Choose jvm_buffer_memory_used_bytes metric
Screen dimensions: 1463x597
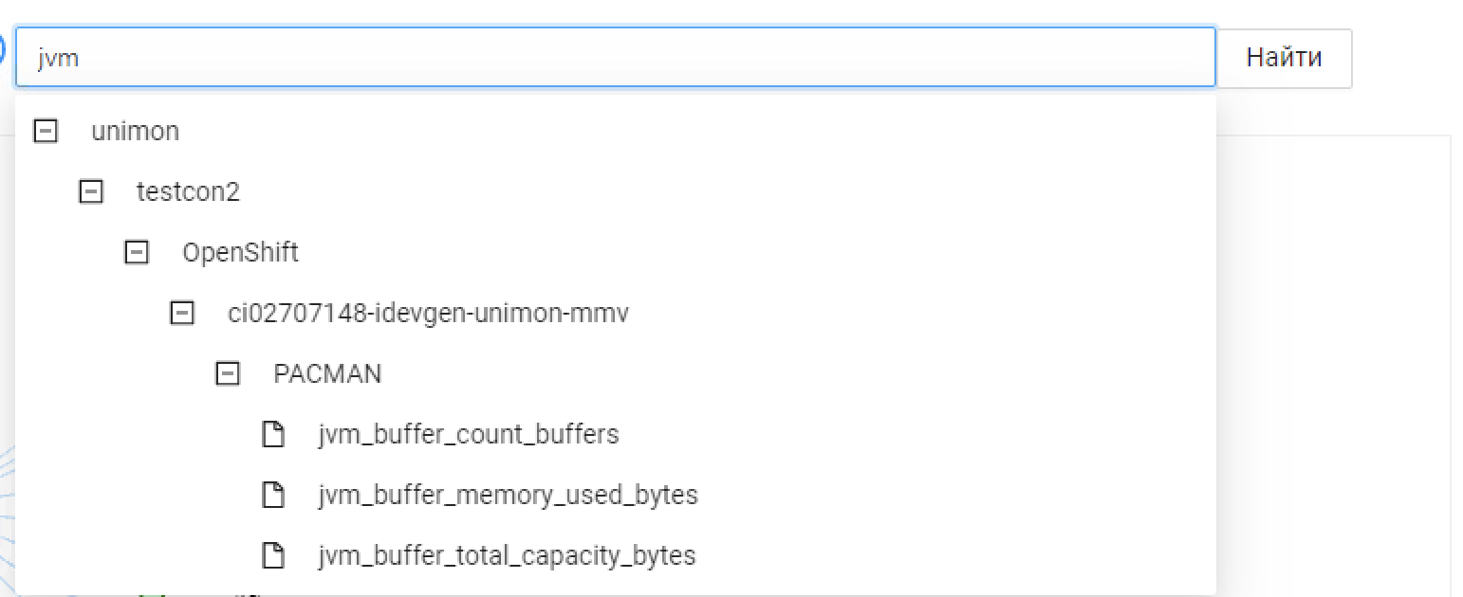(508, 495)
